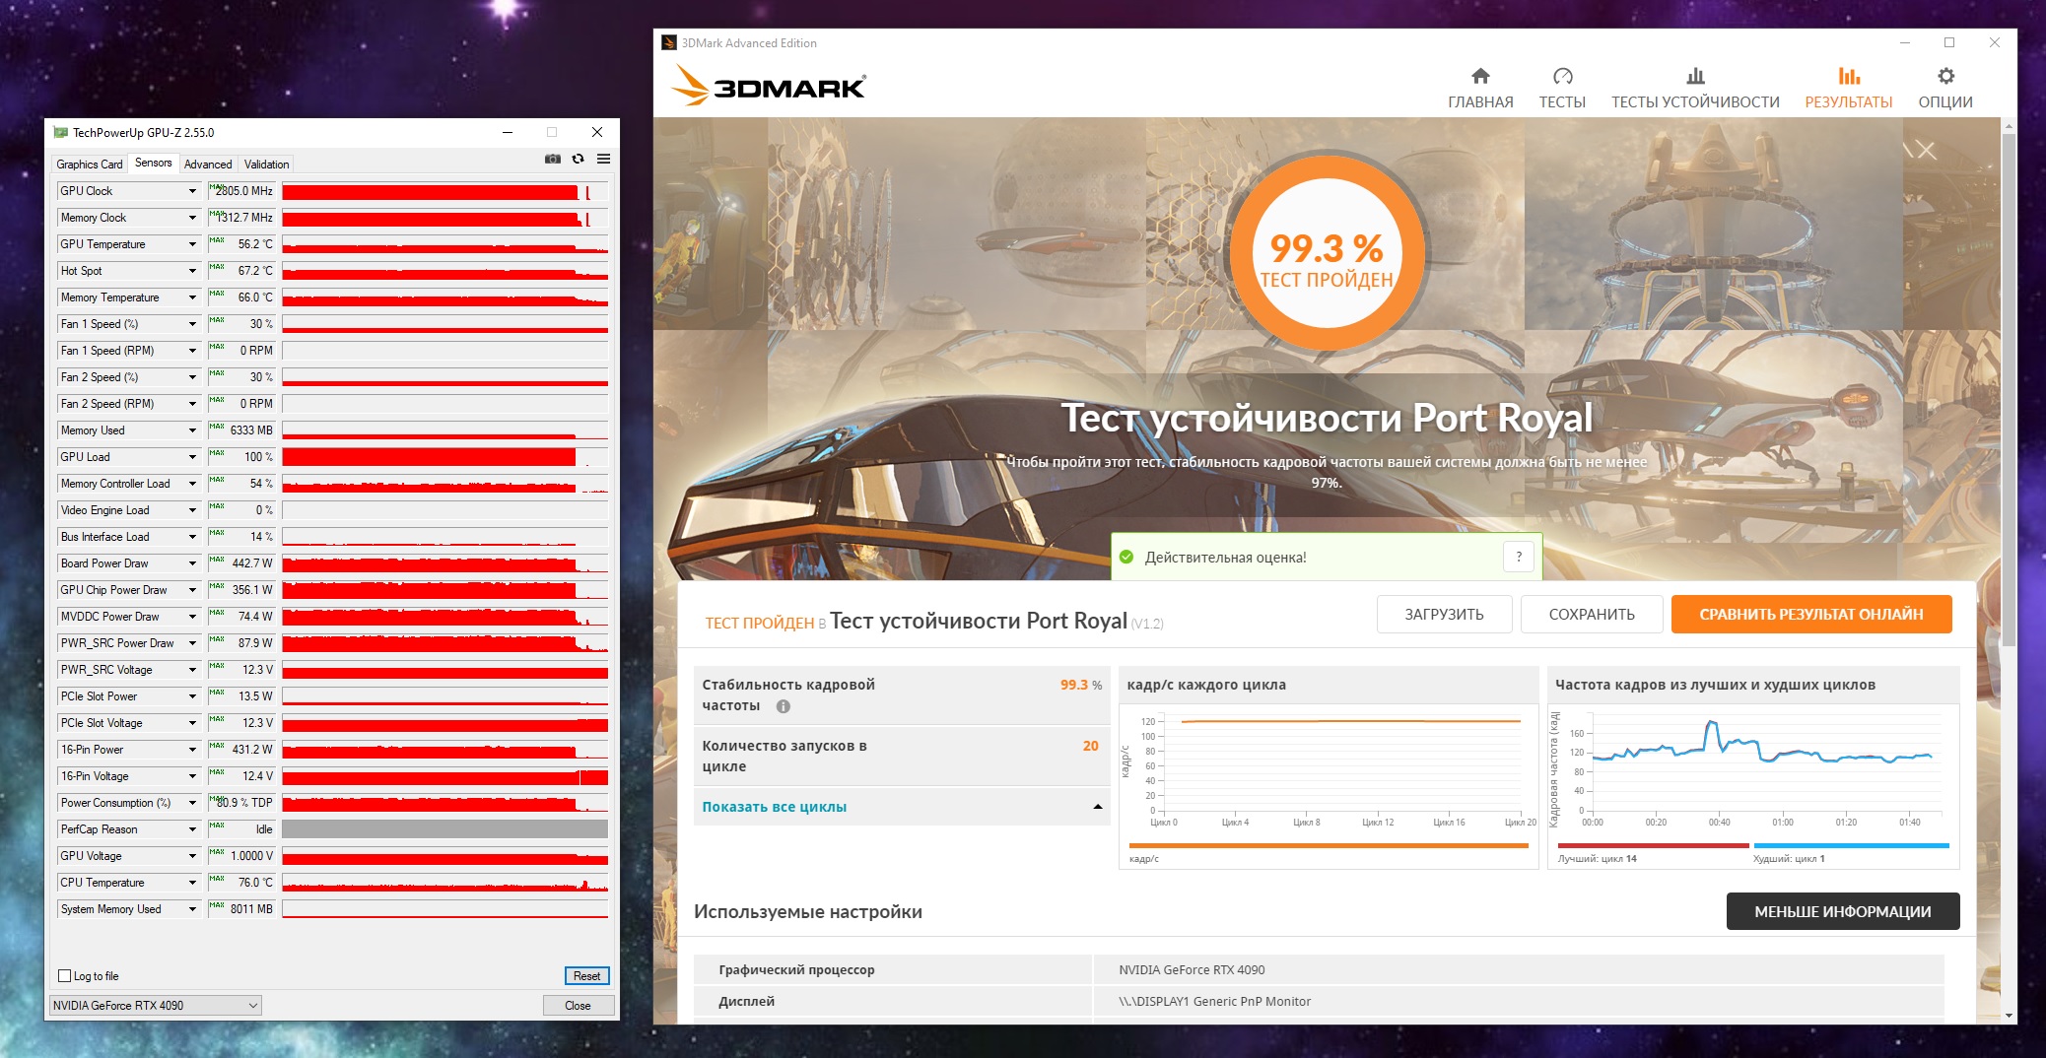The image size is (2046, 1058).
Task: Open the GPU Temperature sensor dropdown
Action: point(192,244)
